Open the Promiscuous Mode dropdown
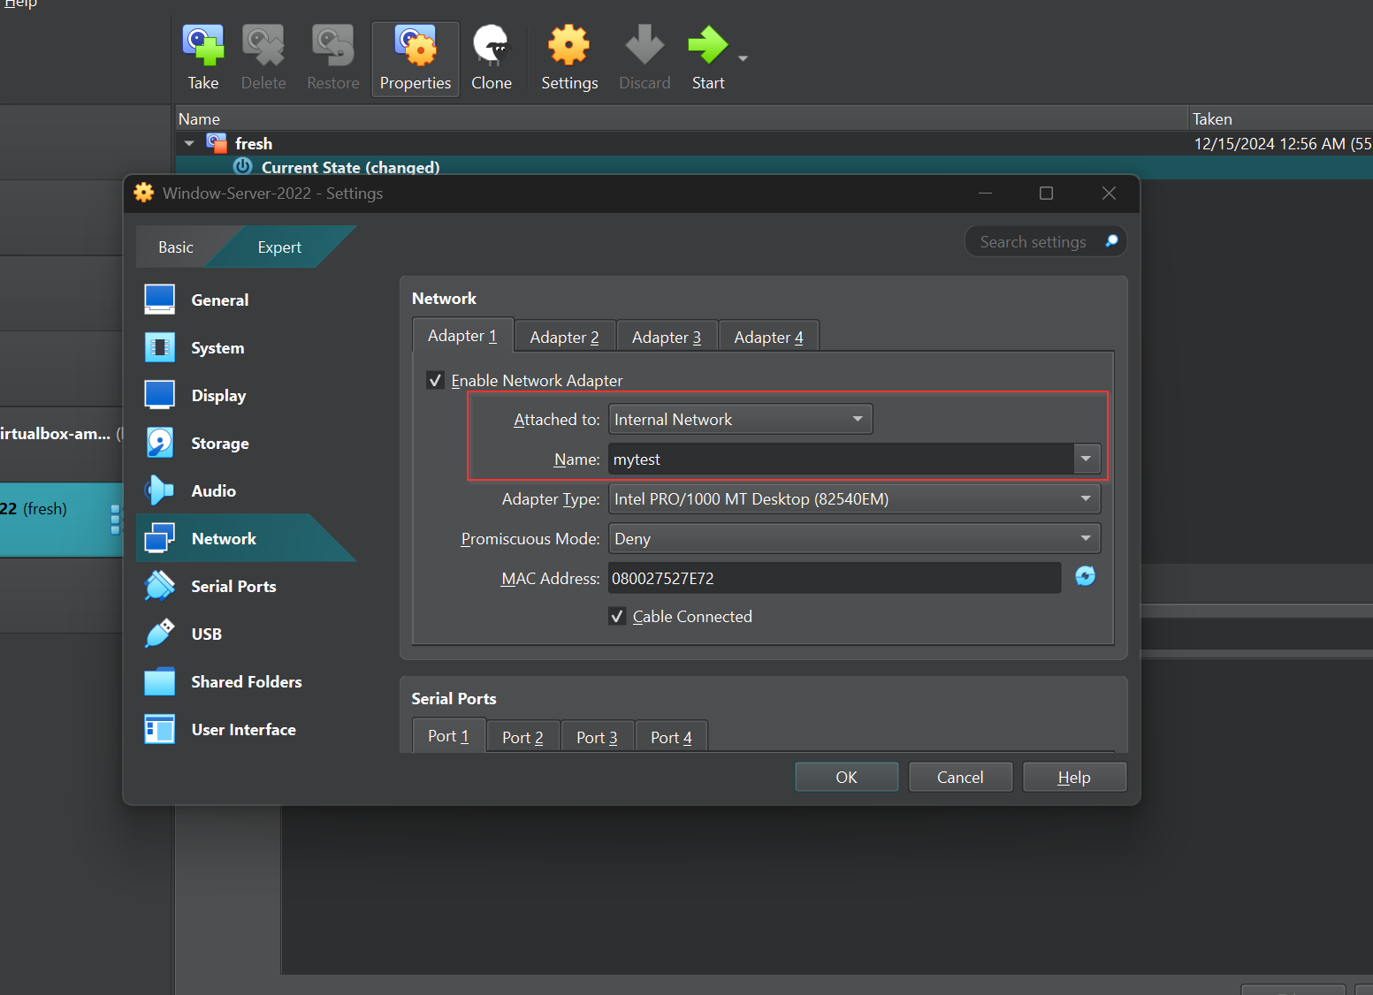 pos(855,539)
